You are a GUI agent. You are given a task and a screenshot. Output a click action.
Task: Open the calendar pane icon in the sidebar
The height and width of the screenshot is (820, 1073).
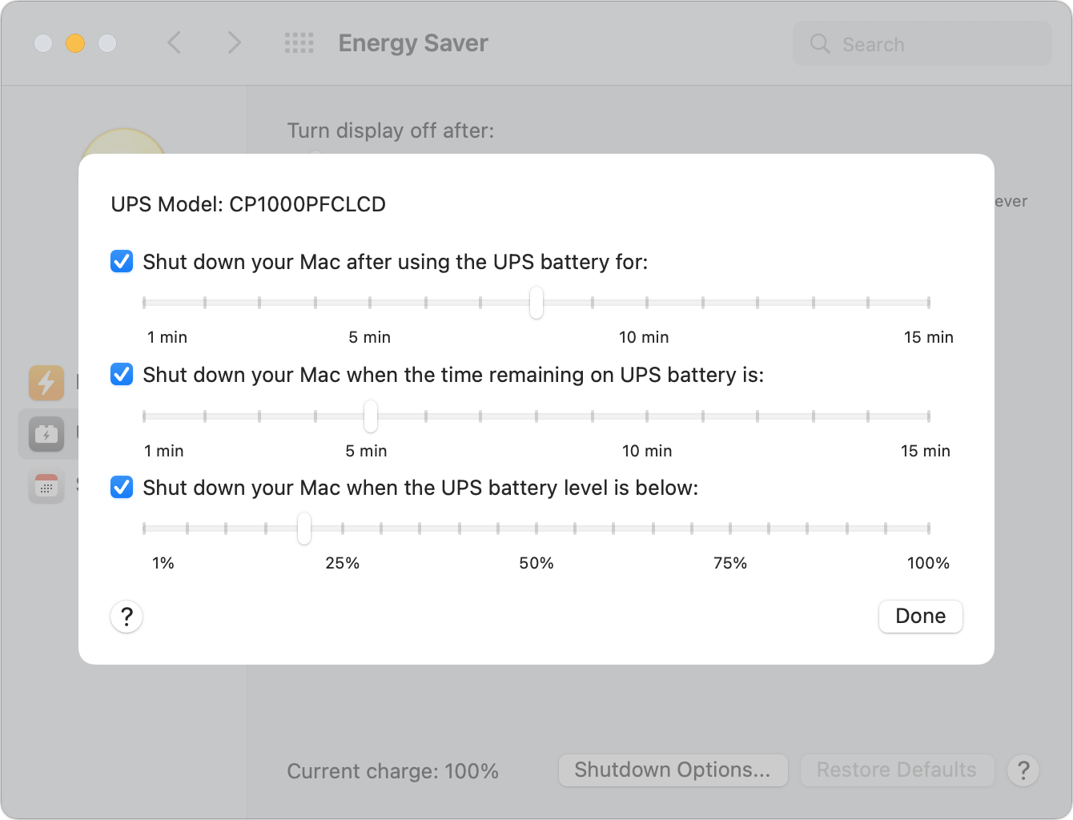46,486
